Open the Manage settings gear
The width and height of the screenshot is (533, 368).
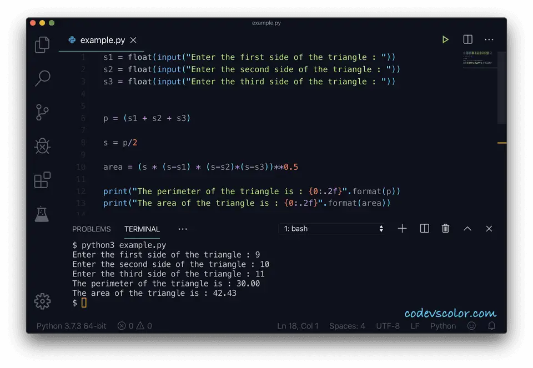[x=42, y=301]
